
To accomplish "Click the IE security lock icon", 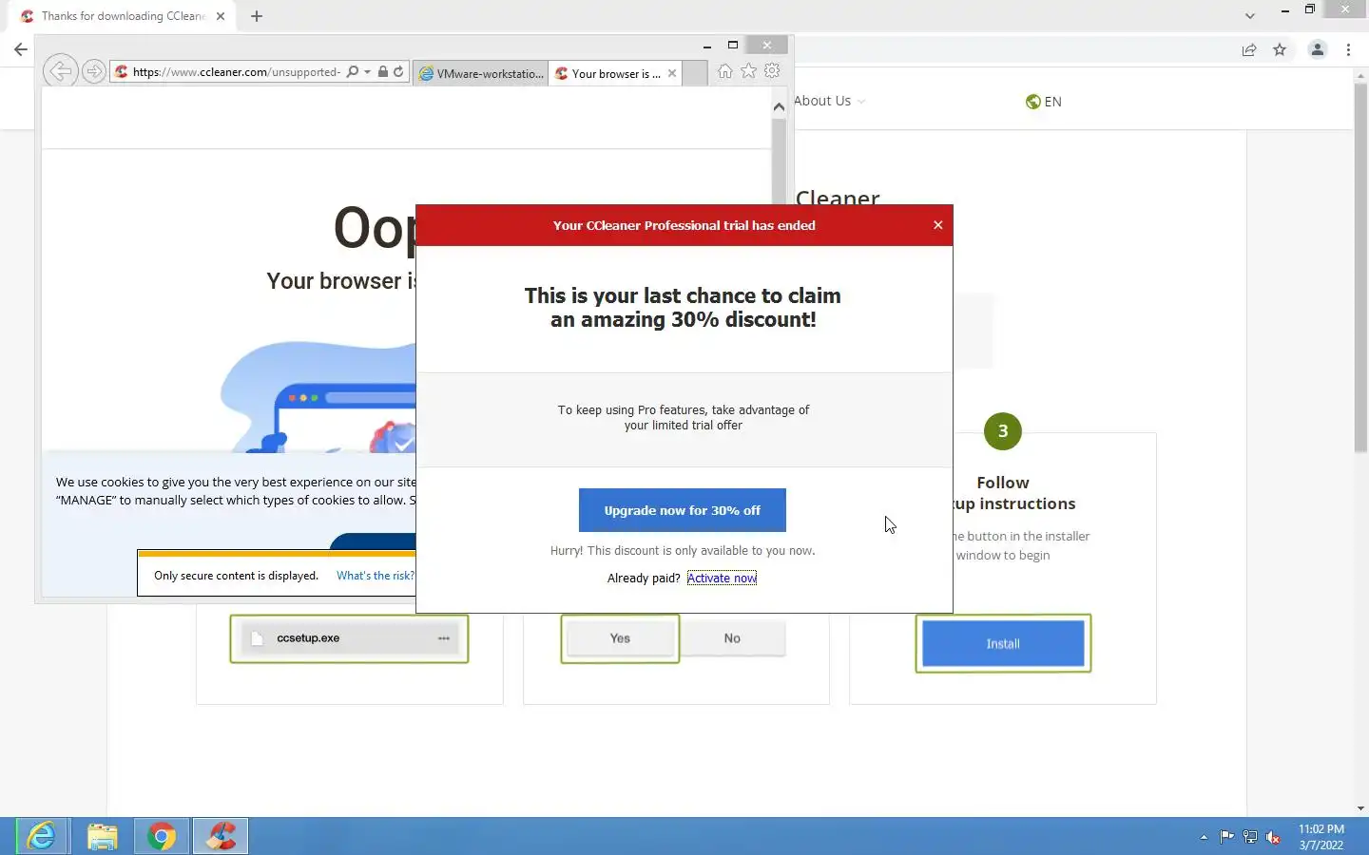I will 382,72.
